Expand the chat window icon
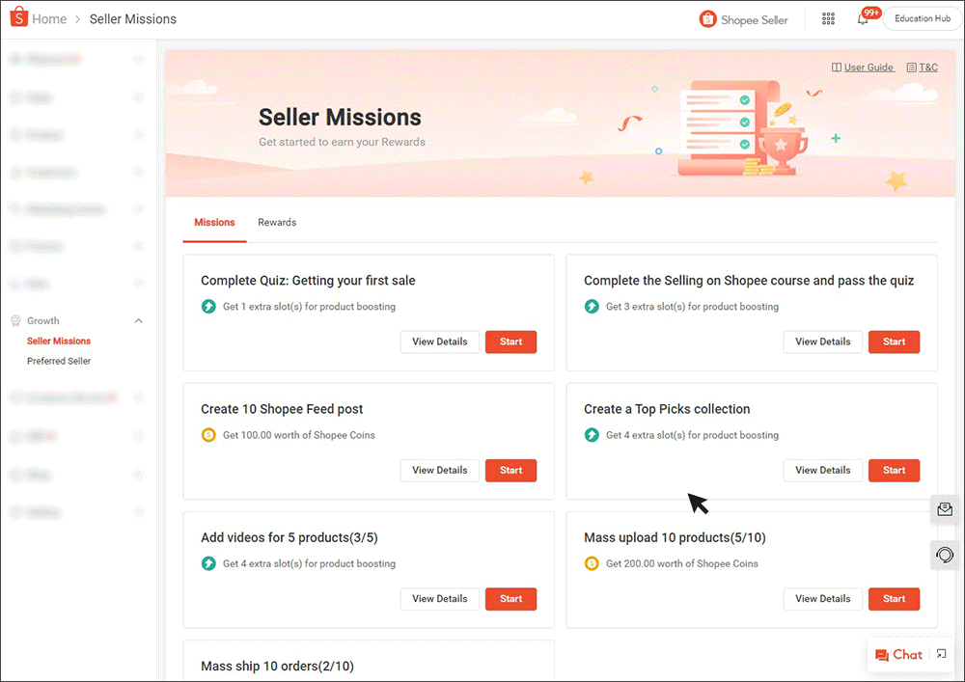 (x=941, y=654)
